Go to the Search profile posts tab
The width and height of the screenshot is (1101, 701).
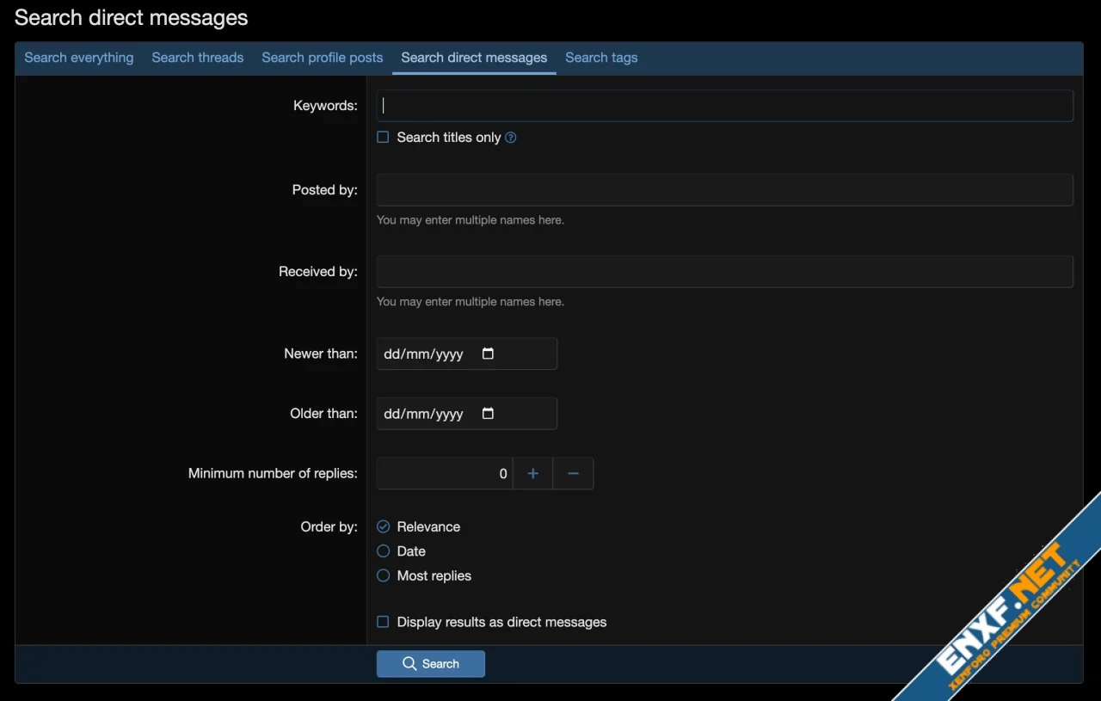click(323, 58)
